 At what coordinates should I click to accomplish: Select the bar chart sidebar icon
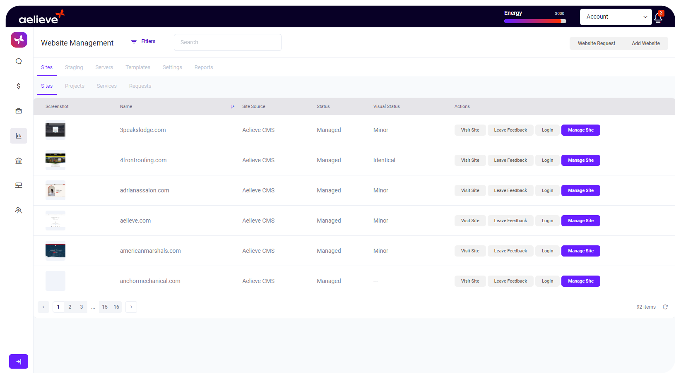coord(19,136)
